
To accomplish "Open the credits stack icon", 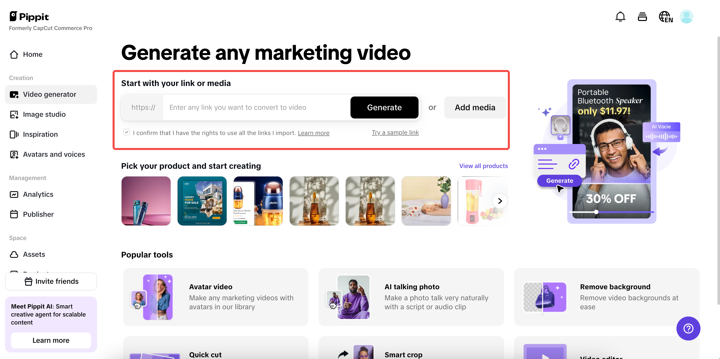I will pos(642,17).
